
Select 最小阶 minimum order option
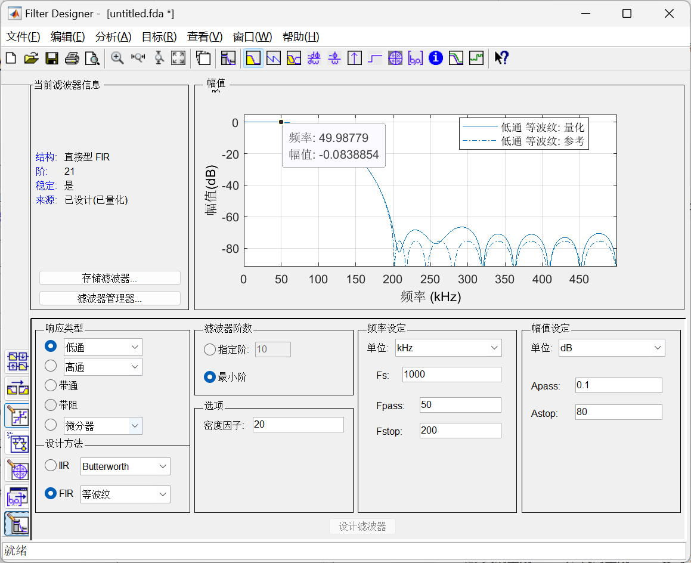click(x=225, y=377)
